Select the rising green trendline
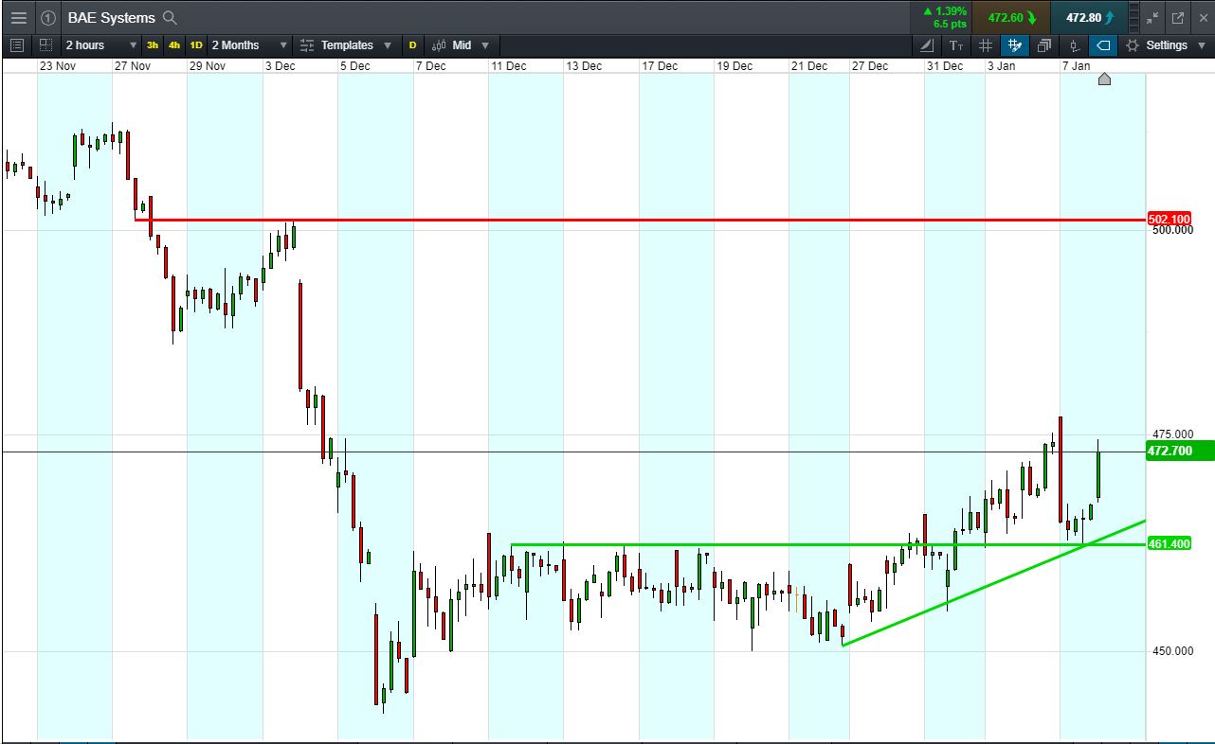1215x744 pixels. click(993, 583)
